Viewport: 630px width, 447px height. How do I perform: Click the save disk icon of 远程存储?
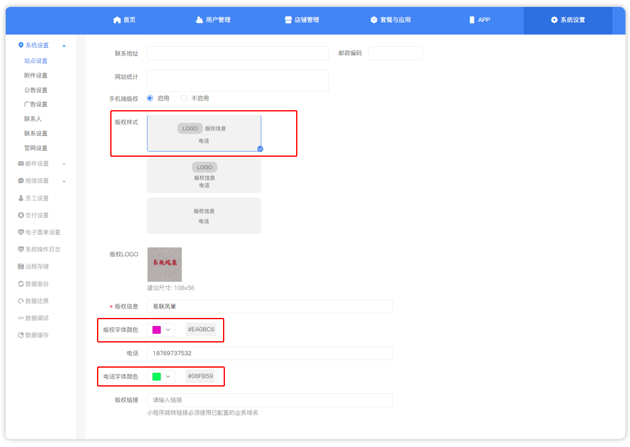pos(21,266)
